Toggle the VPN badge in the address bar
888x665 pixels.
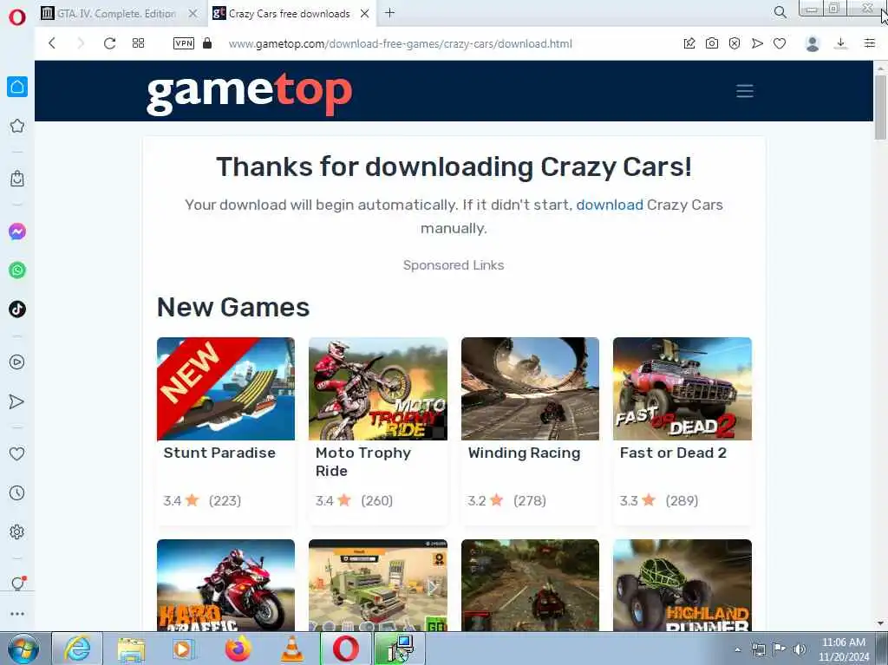click(184, 43)
